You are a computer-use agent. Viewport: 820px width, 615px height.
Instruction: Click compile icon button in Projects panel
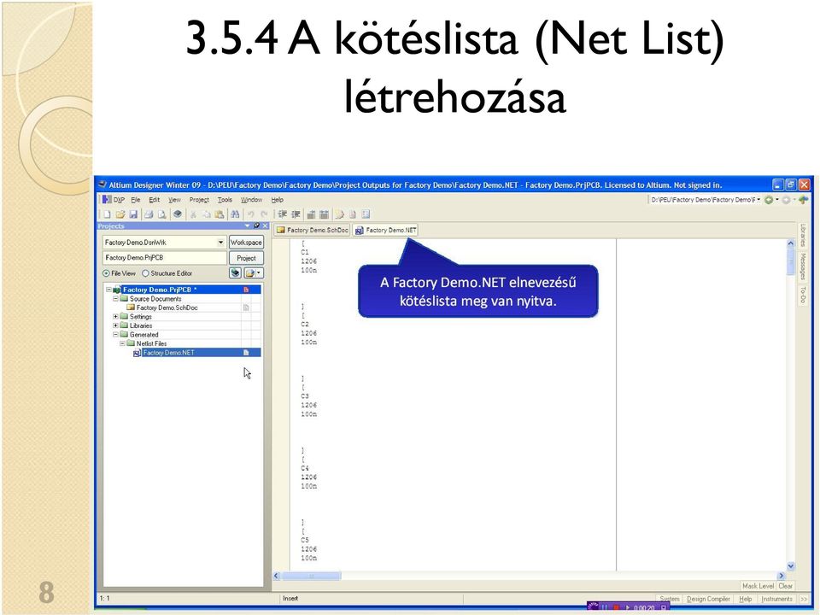tap(236, 273)
